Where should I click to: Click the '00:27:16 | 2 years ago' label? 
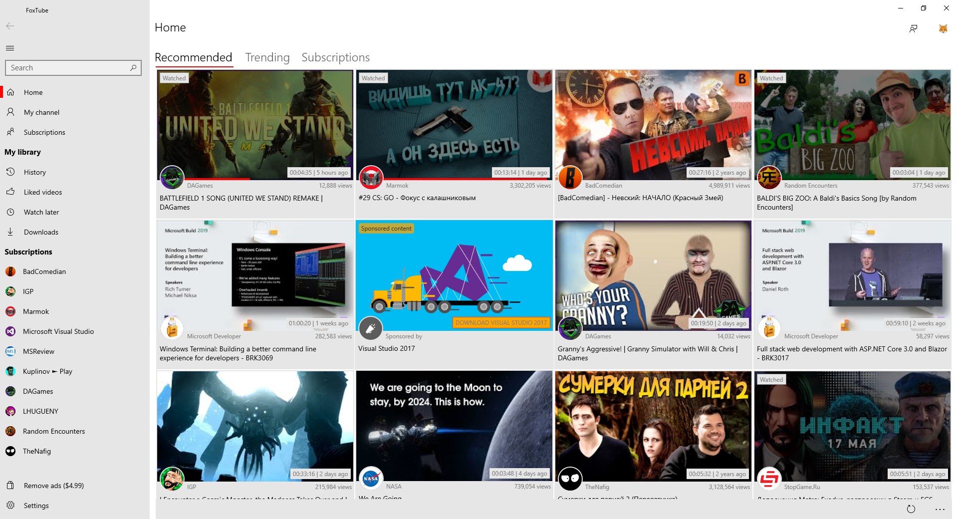tap(718, 173)
